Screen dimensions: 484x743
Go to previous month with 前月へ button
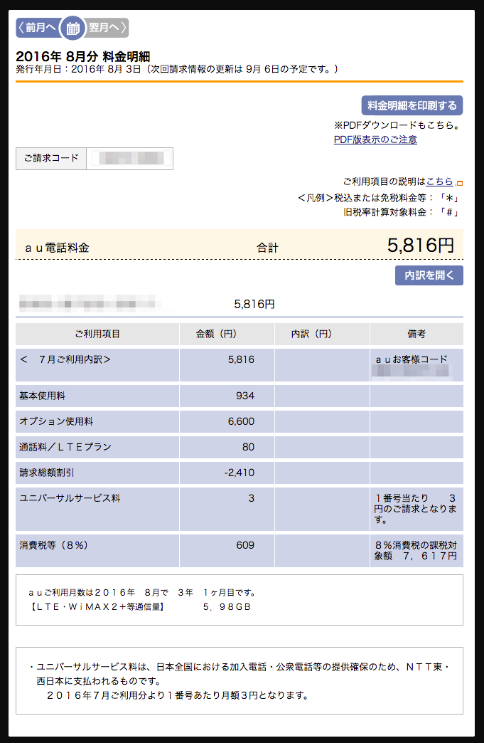click(x=39, y=28)
